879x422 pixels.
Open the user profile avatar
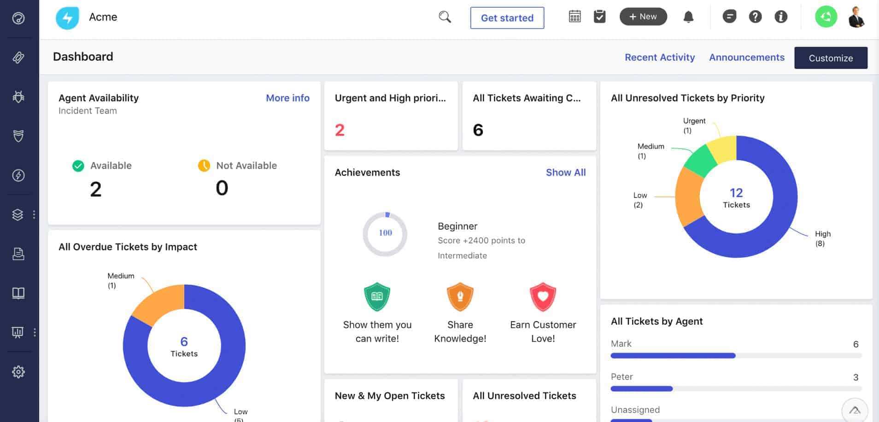pyautogui.click(x=856, y=17)
